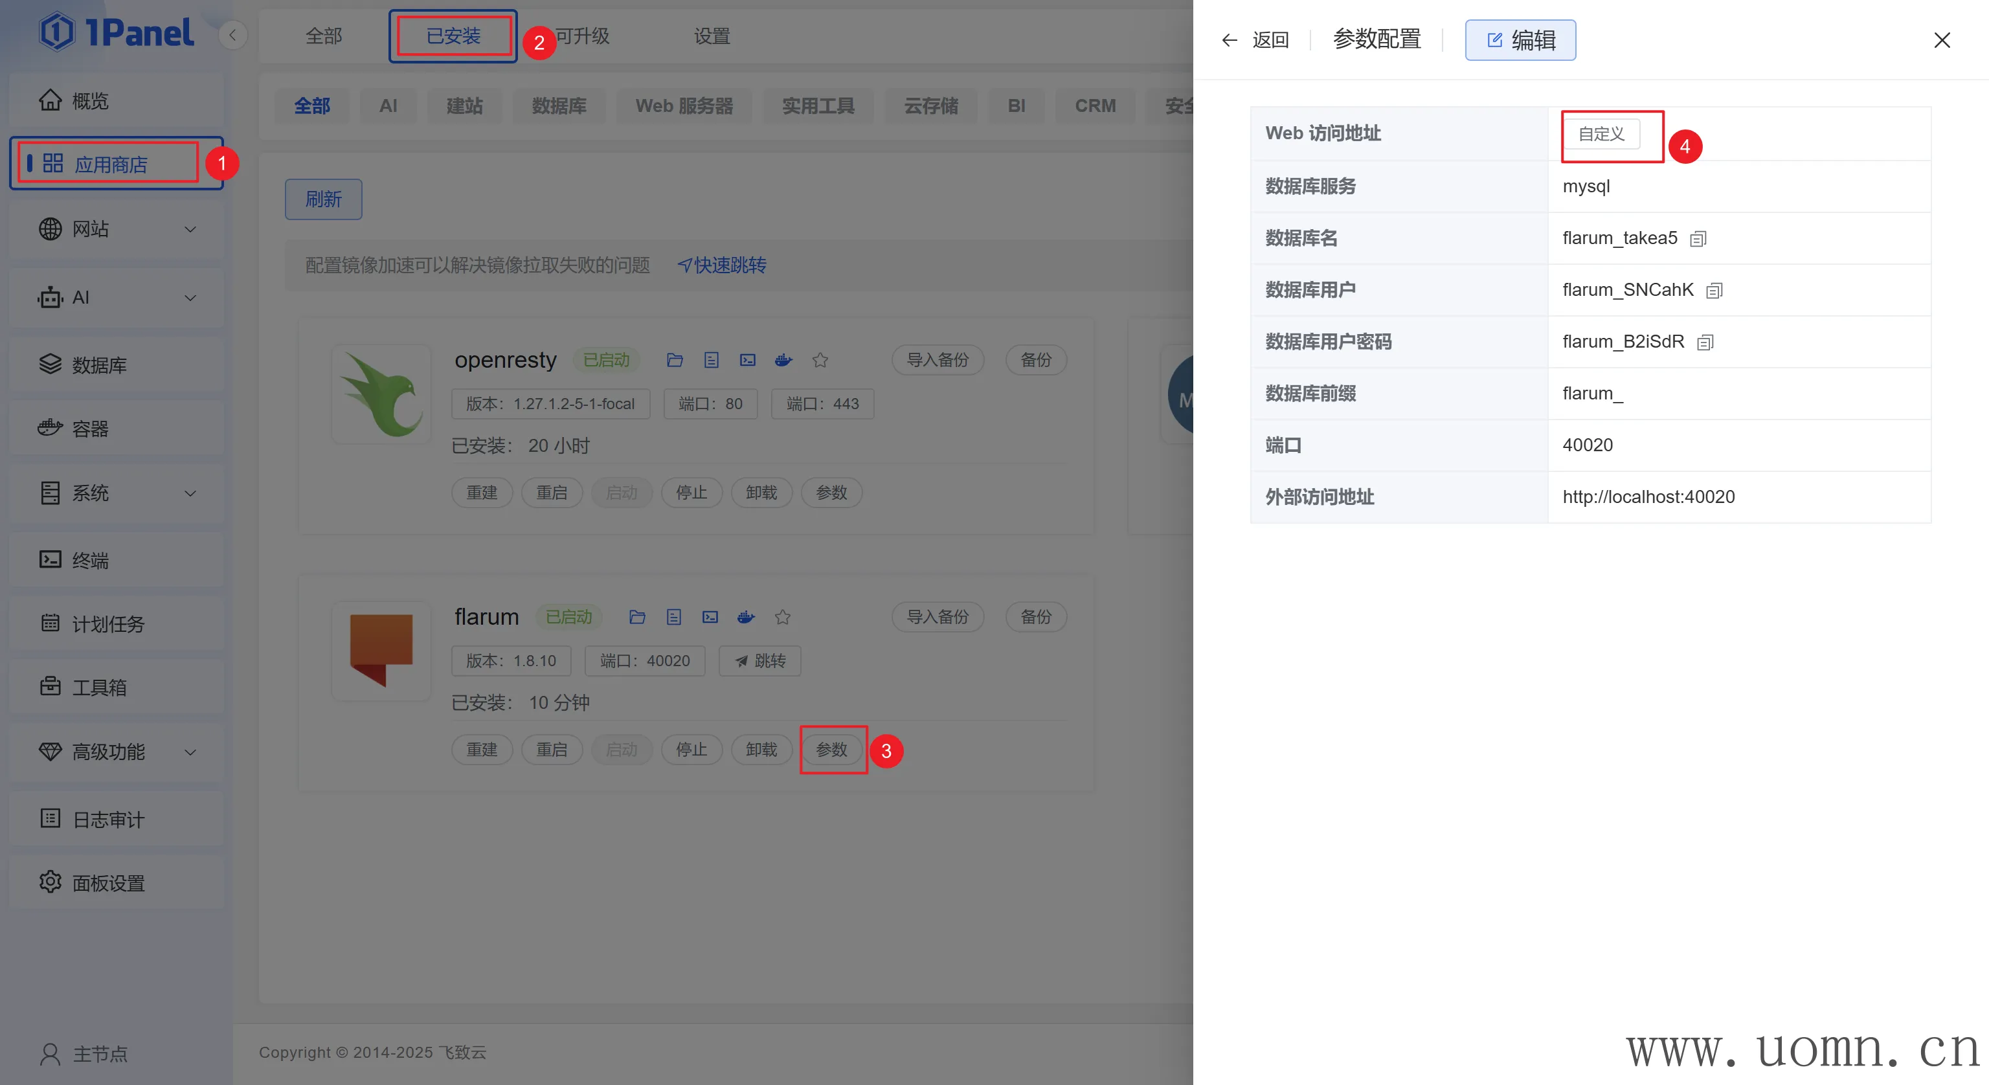Screen dimensions: 1989x1085
Task: Switch to the 可升级 tab
Action: point(583,36)
